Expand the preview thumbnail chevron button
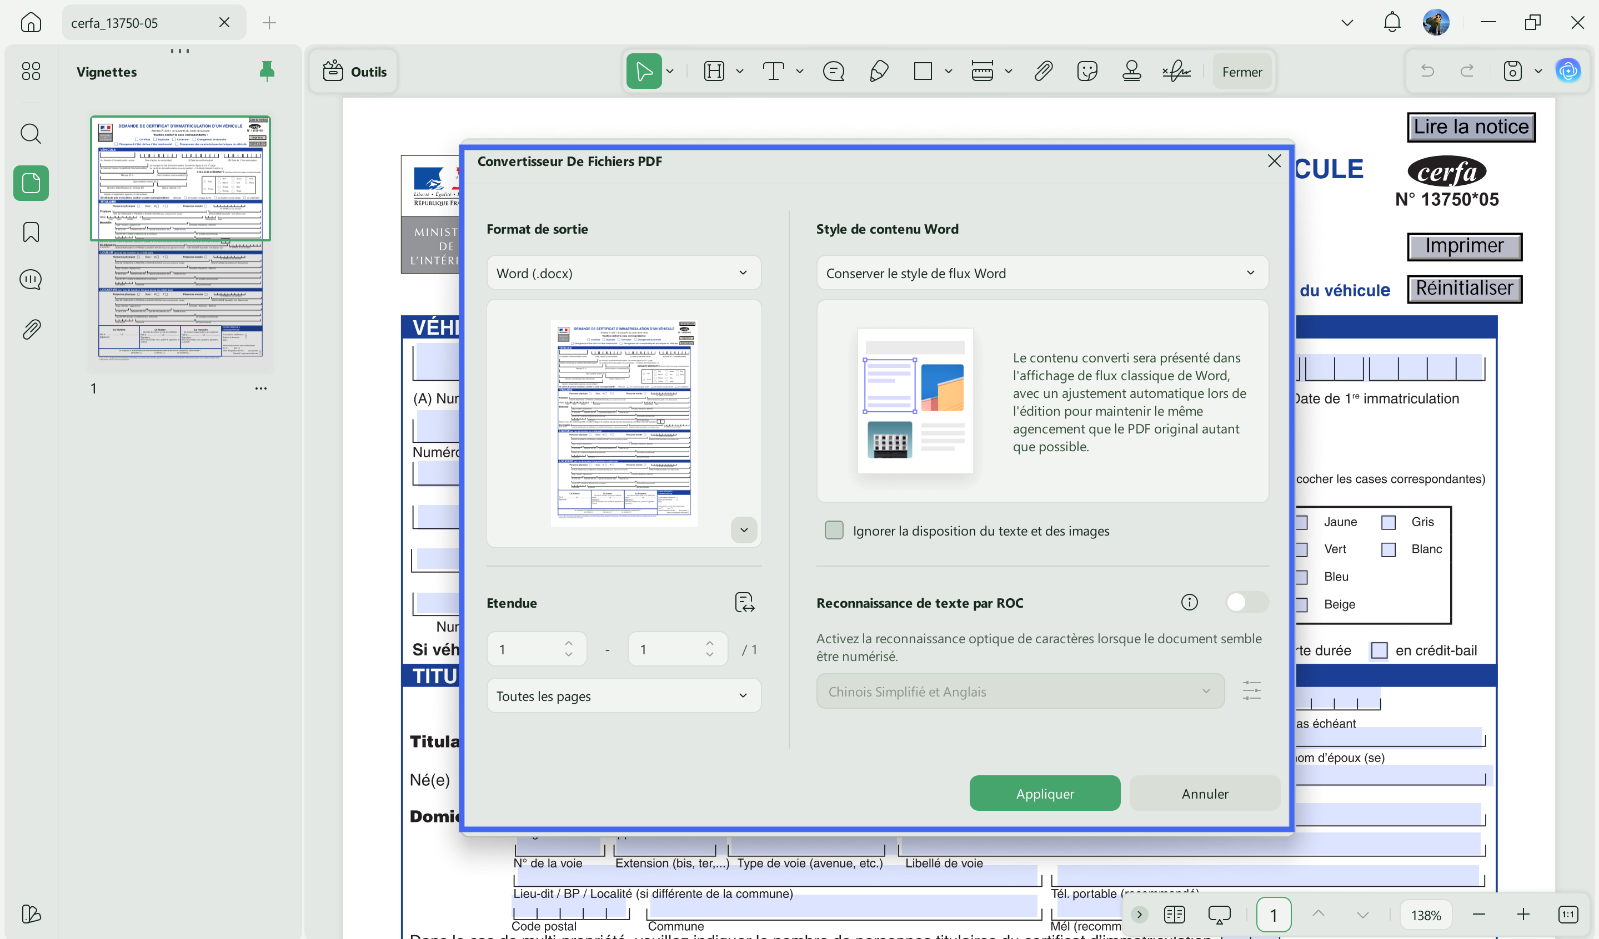1599x939 pixels. (x=744, y=529)
